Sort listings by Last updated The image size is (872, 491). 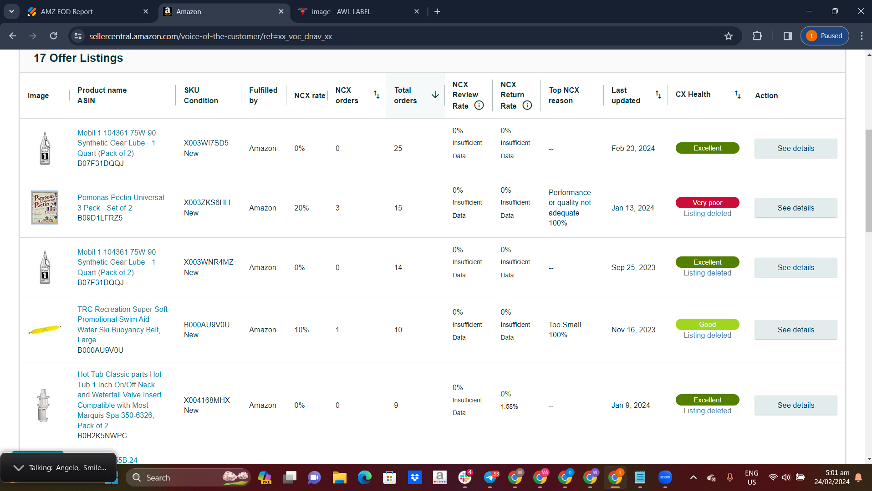[658, 95]
